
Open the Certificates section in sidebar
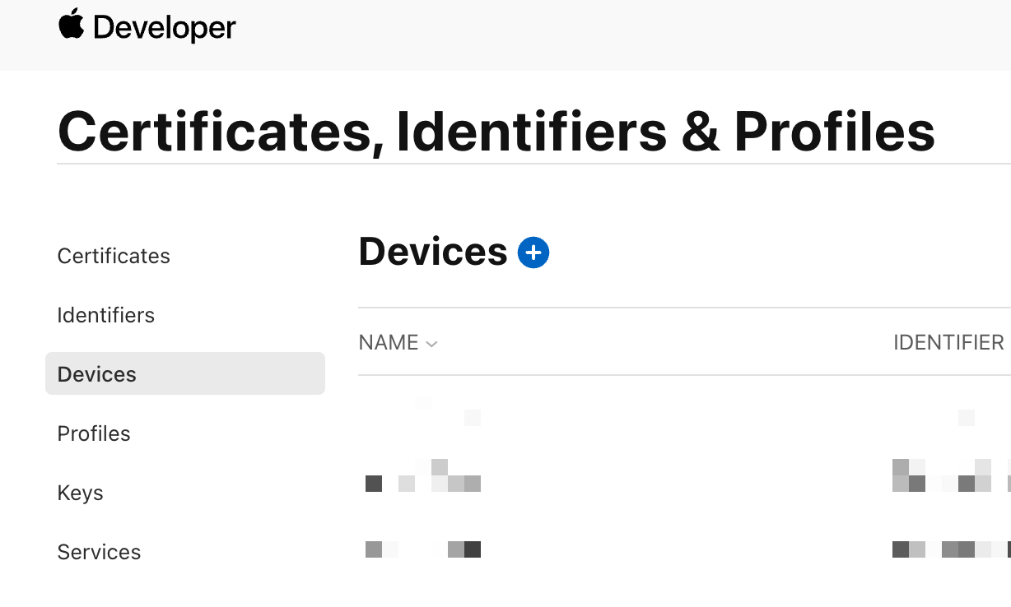pos(114,256)
